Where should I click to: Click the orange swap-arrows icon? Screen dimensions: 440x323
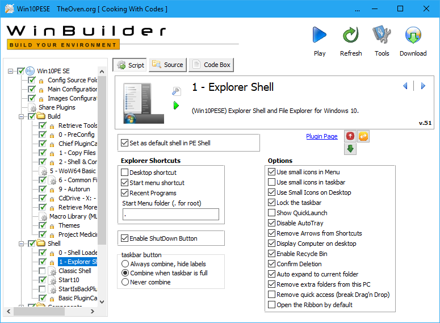click(x=363, y=136)
